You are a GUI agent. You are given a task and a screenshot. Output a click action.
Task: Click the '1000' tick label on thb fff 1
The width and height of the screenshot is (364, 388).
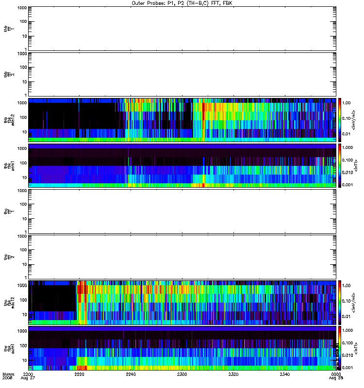(22, 8)
